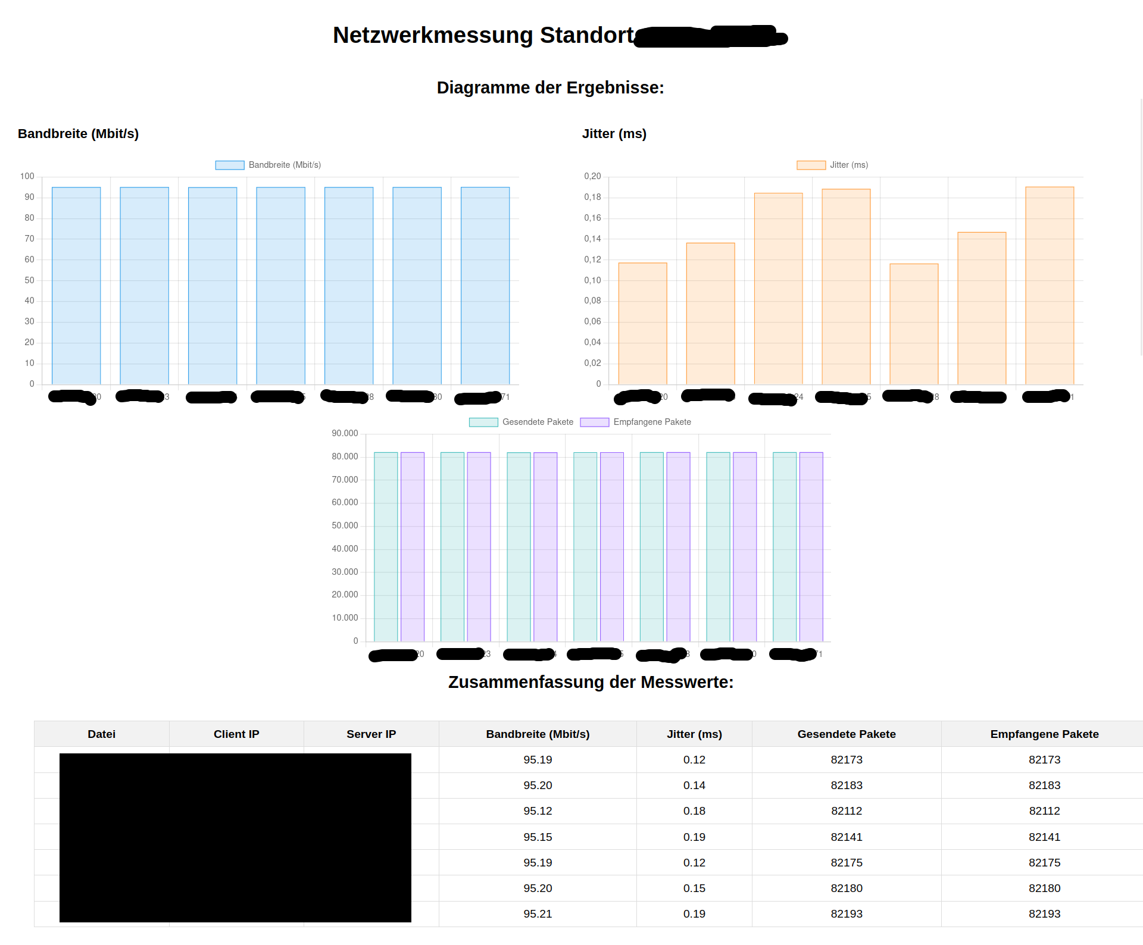
Task: Click the page vertical scrollbar
Action: 1141,226
